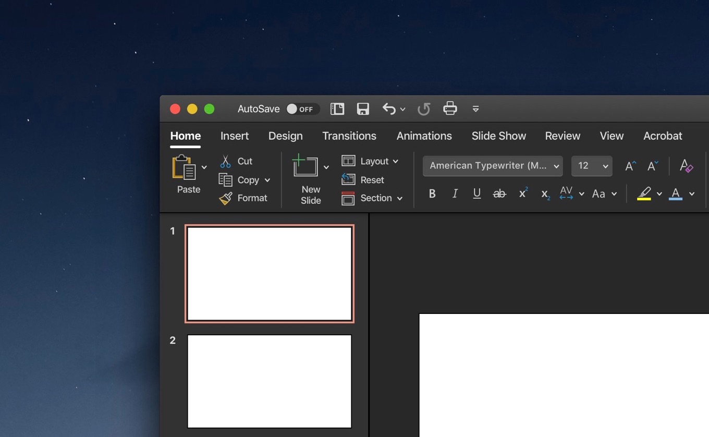Click the Cut scissors icon
The height and width of the screenshot is (437, 709).
(225, 161)
